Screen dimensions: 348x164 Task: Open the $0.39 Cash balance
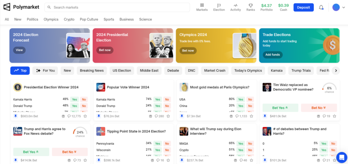pyautogui.click(x=283, y=7)
